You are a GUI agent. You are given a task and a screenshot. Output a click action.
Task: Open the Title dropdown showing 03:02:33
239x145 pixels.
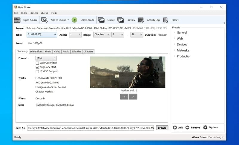tap(42, 35)
